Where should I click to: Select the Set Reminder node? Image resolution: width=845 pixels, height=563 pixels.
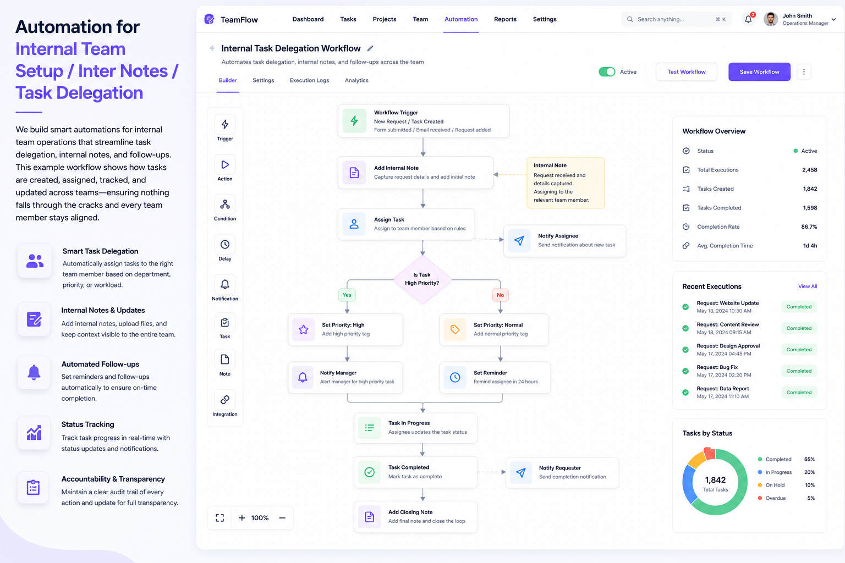[495, 378]
